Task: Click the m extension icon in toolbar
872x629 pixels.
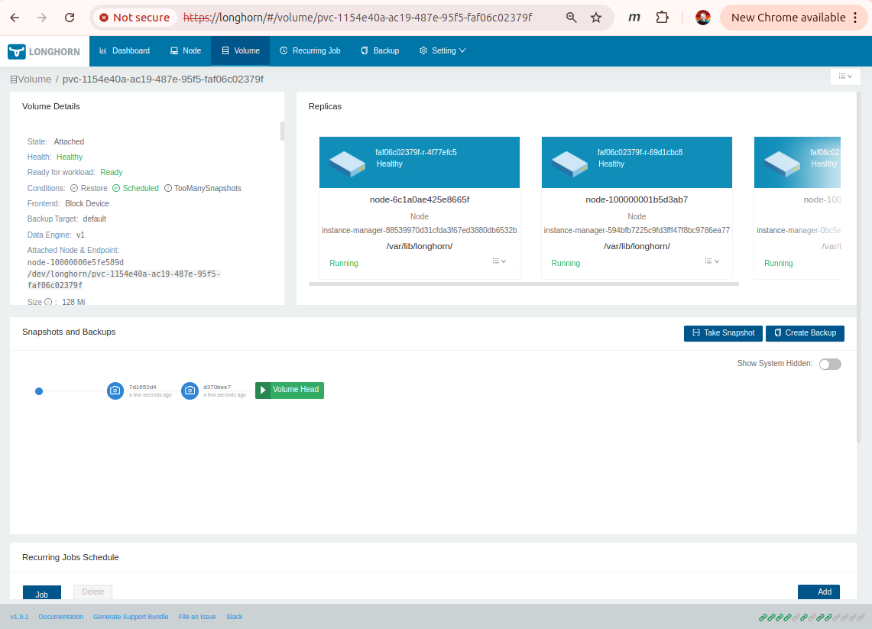Action: [x=634, y=18]
